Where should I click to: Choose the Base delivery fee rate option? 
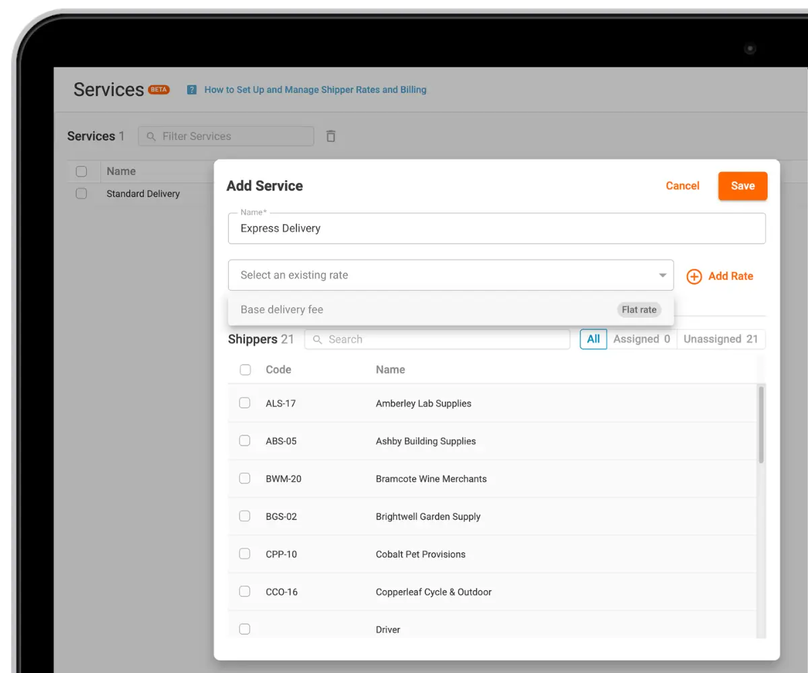(451, 310)
